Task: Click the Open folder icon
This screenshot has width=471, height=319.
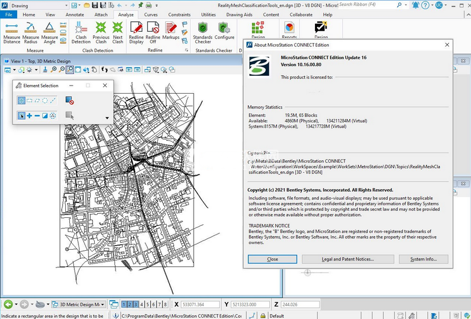Action: (87, 5)
